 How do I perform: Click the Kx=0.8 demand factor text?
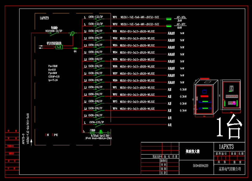pyautogui.click(x=52, y=70)
